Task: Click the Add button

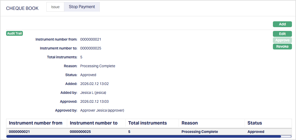Action: point(282,24)
